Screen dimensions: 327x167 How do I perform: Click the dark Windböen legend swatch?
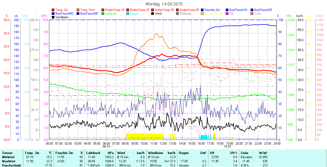point(53,17)
